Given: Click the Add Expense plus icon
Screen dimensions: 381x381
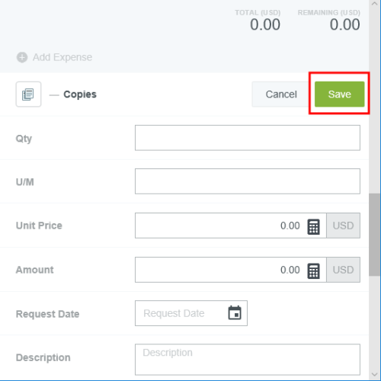Looking at the screenshot, I should point(22,57).
